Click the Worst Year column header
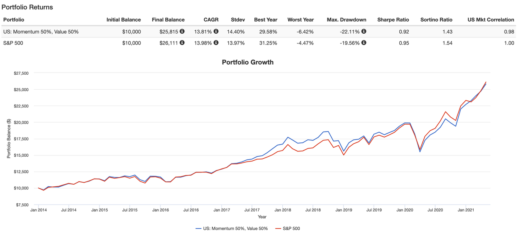Viewport: 520px width, 235px height. [x=300, y=19]
